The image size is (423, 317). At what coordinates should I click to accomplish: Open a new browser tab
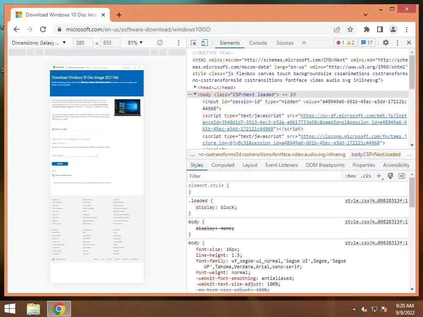point(119,15)
